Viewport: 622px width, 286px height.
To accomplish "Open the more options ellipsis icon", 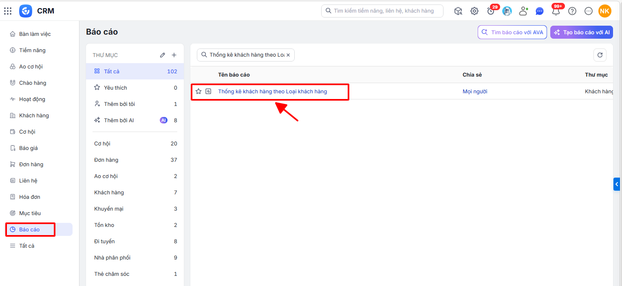I will coord(589,11).
